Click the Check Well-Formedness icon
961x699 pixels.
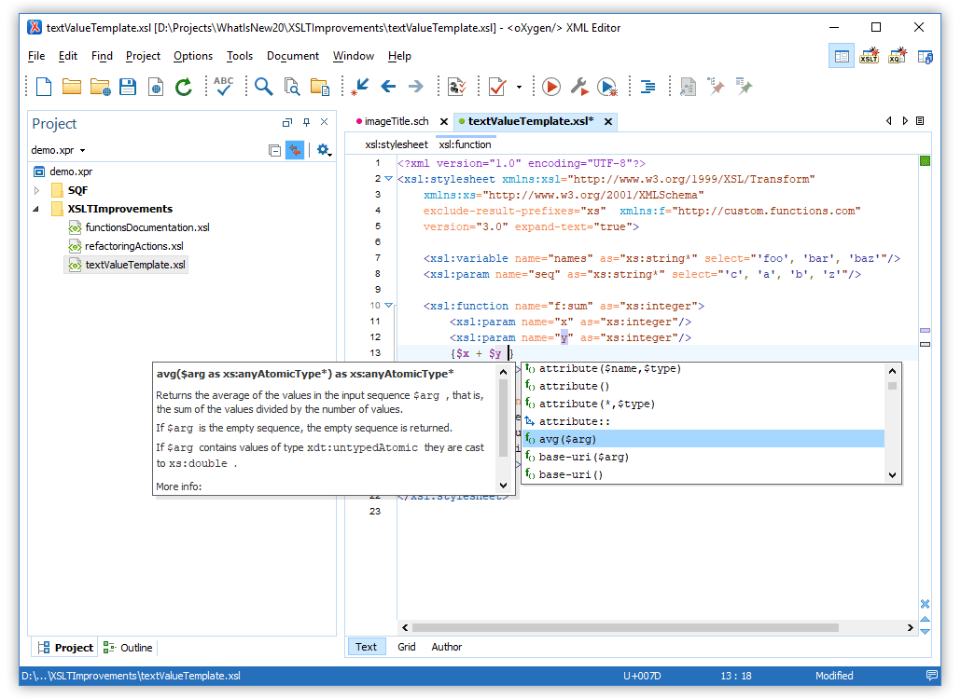(x=457, y=87)
